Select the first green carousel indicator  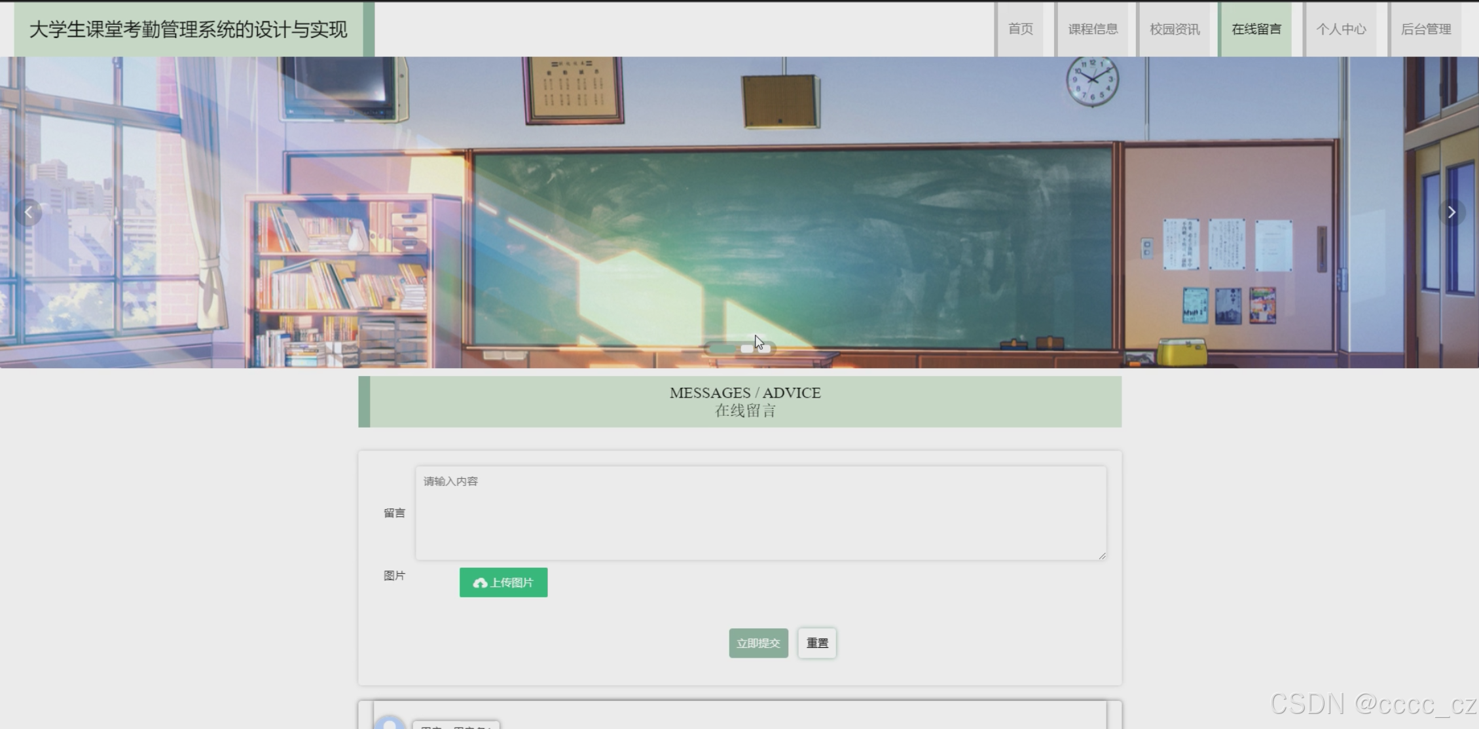[x=722, y=349]
